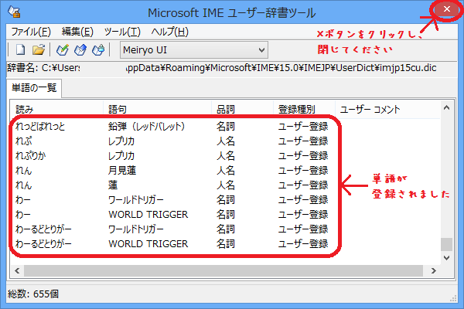Click the app icon in title bar
The height and width of the screenshot is (309, 464).
click(14, 12)
